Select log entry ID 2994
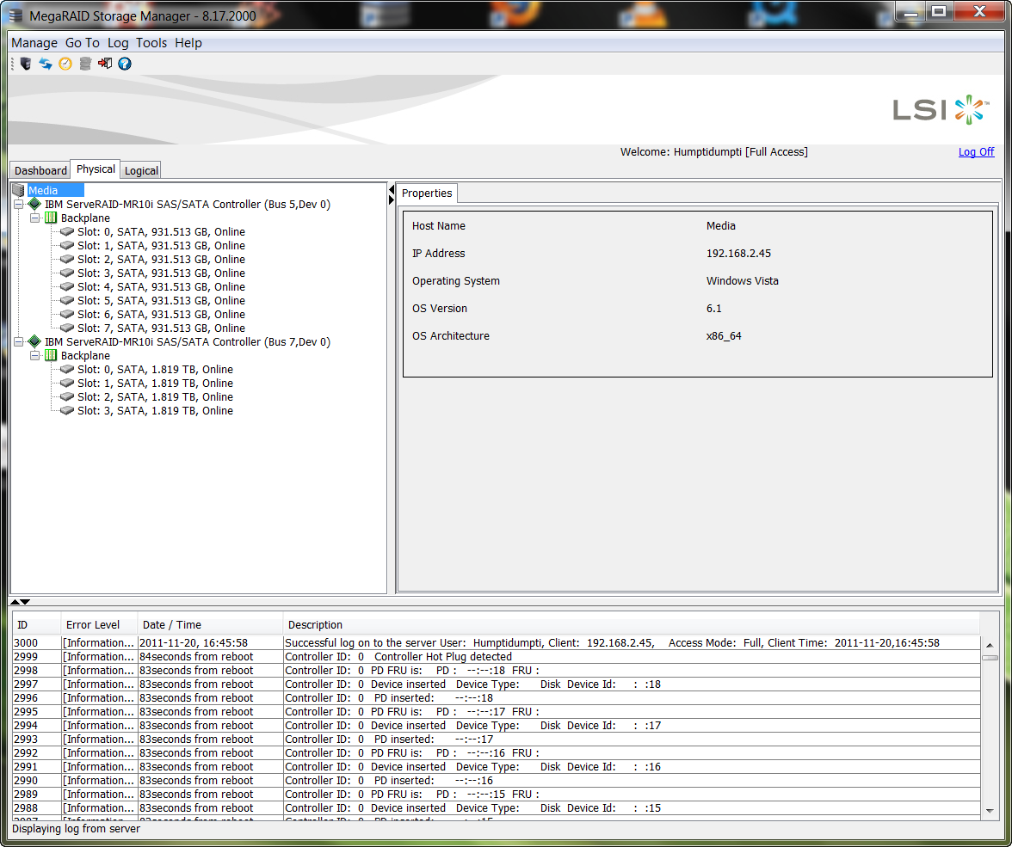 (x=497, y=725)
